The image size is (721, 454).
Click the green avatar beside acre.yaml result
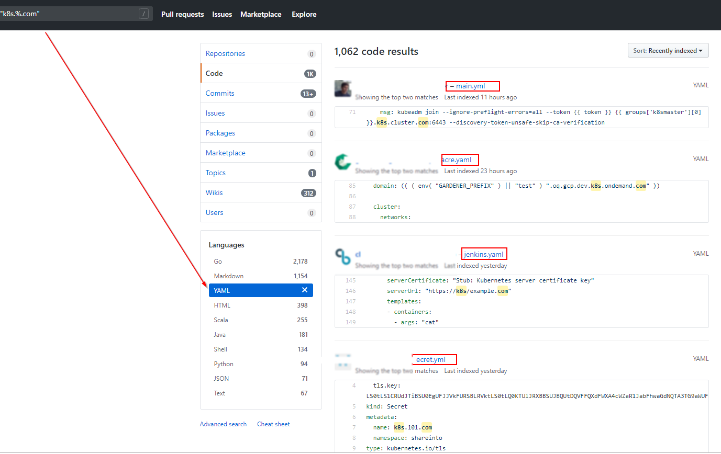[x=342, y=163]
